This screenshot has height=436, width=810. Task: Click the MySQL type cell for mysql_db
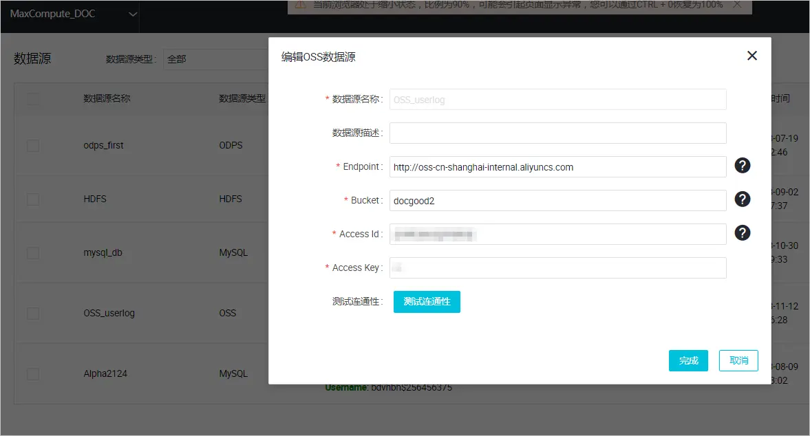click(233, 253)
